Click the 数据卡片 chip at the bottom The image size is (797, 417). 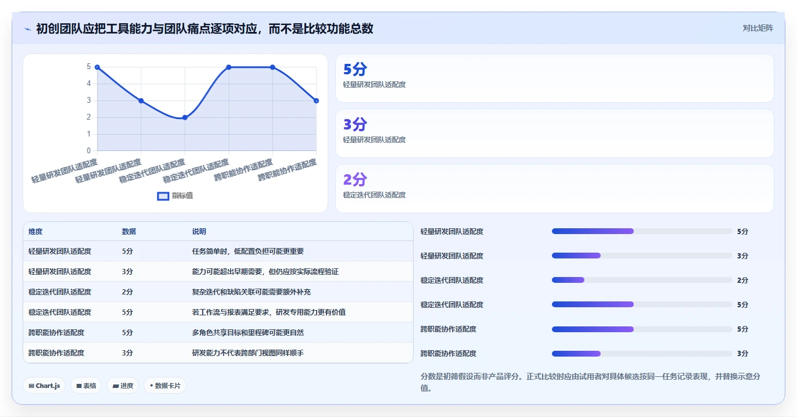pyautogui.click(x=165, y=386)
